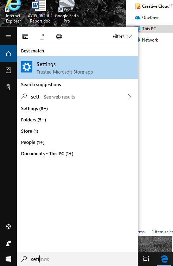This screenshot has width=173, height=266.
Task: Expand sett web results chevron arrow
Action: (129, 97)
